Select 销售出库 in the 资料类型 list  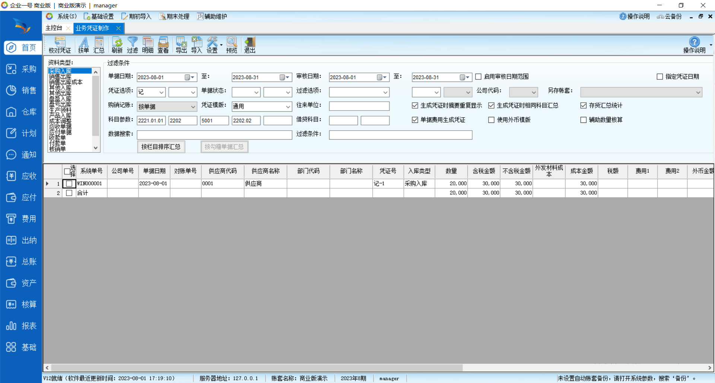point(60,77)
